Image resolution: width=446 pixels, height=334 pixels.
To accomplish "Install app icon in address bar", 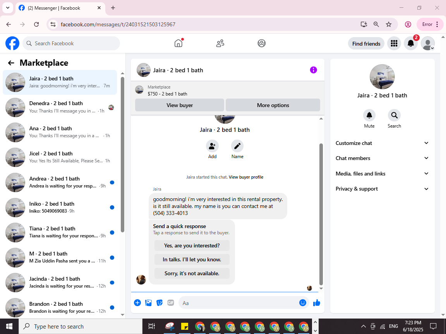I will 364,24.
